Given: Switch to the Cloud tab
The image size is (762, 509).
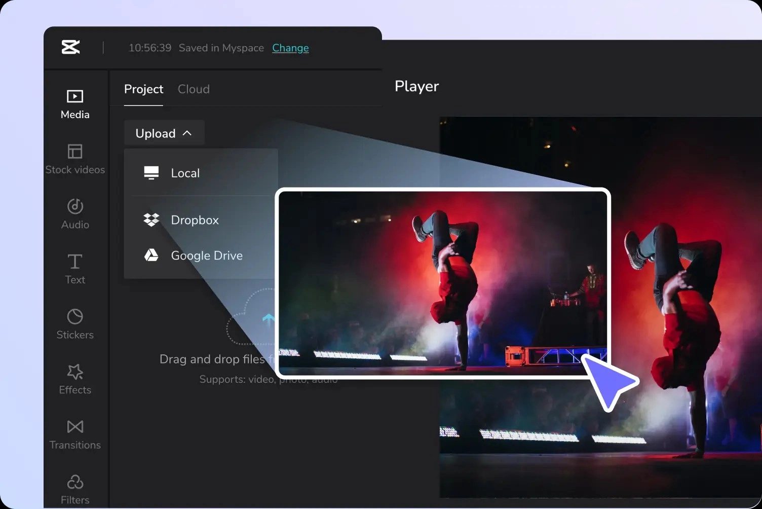Looking at the screenshot, I should tap(194, 89).
